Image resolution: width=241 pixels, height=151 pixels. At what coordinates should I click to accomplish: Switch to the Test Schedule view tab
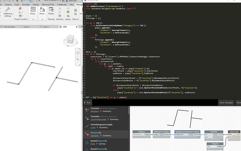[9, 27]
